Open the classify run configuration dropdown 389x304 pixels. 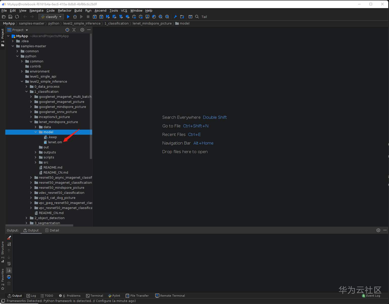click(51, 17)
